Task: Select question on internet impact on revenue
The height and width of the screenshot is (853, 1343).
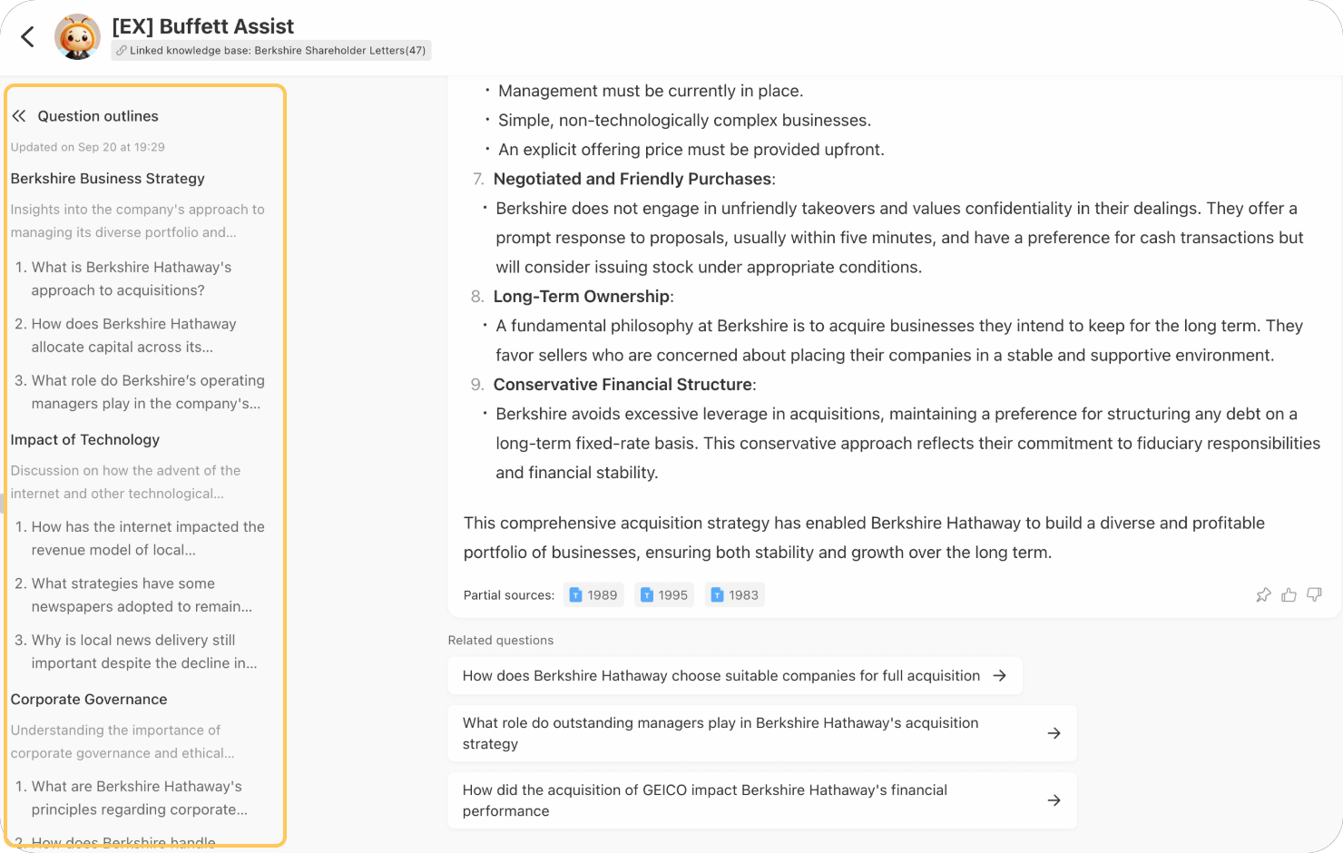Action: coord(147,538)
